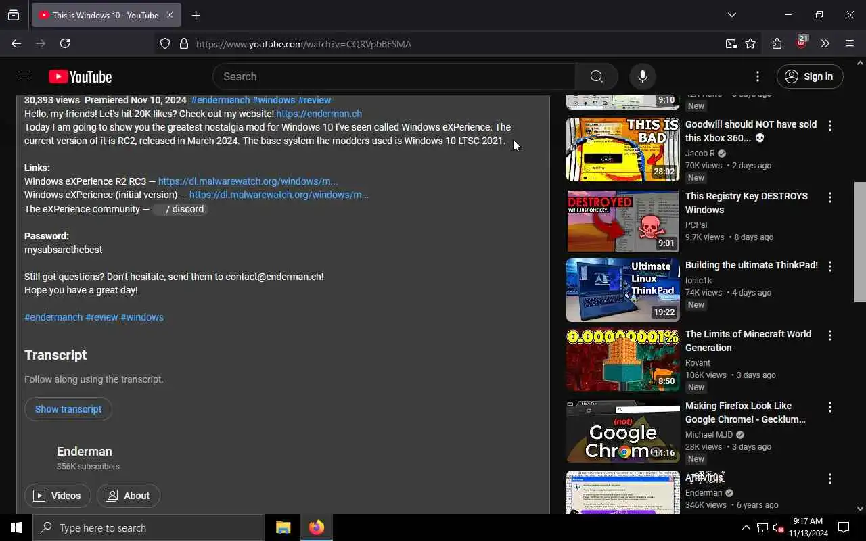Open options for ultimate ThinkPad video

pyautogui.click(x=830, y=266)
